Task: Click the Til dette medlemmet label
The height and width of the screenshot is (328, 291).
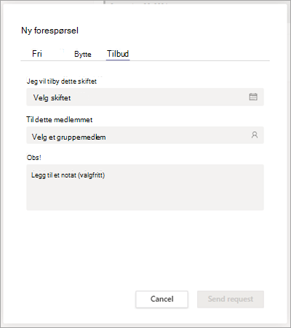Action: 60,119
